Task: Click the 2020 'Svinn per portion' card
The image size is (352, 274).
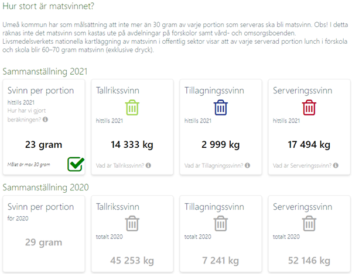Action: pos(44,234)
